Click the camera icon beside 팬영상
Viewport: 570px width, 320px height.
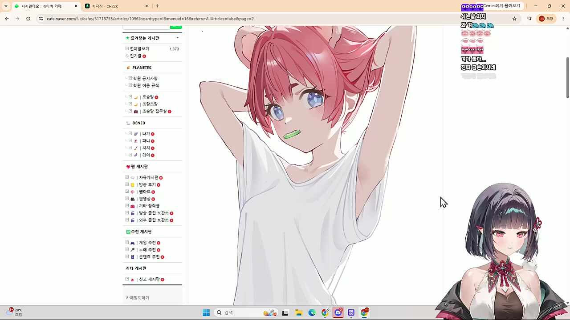pos(132,199)
